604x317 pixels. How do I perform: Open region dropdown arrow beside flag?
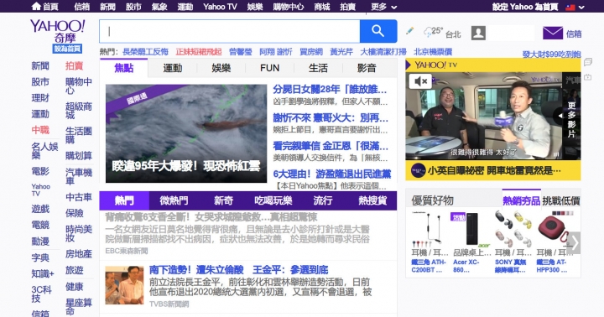click(581, 7)
